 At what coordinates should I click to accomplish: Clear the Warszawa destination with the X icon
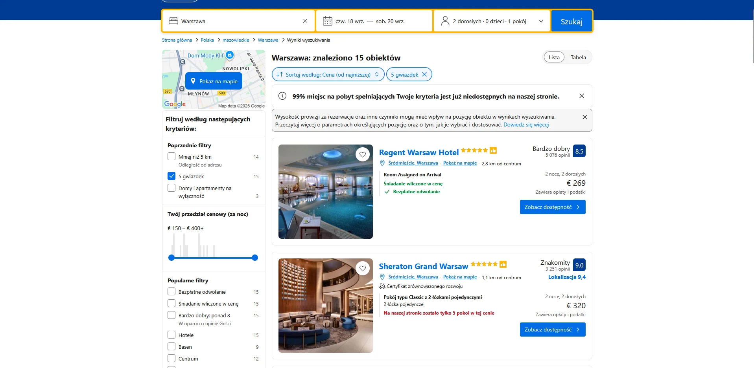(305, 21)
